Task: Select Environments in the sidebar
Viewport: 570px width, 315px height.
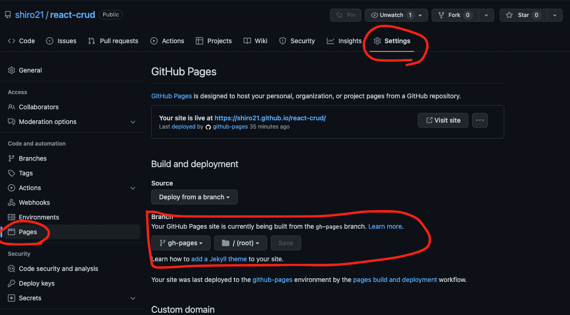Action: click(x=71, y=217)
